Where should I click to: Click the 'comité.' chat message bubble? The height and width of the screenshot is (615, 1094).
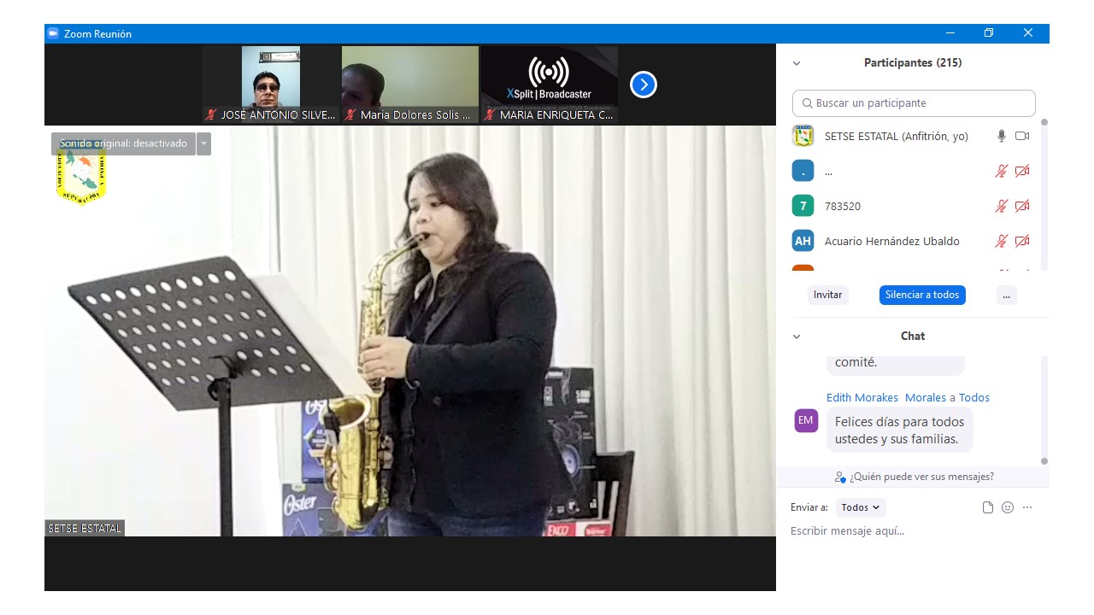895,364
